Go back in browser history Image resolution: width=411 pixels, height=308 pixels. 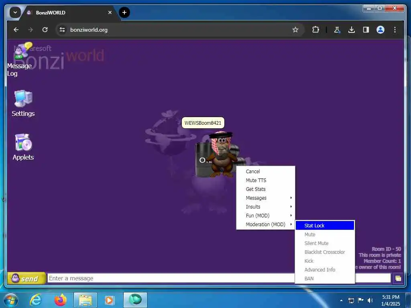point(16,30)
